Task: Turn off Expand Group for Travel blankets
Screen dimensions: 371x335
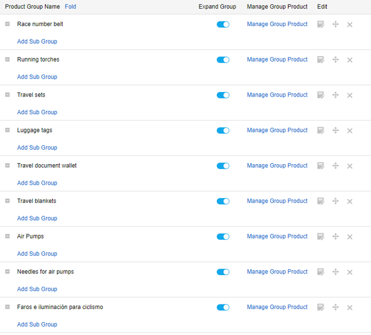Action: pyautogui.click(x=223, y=201)
